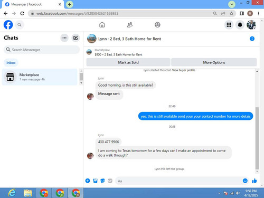Open the emoji picker in composer
This screenshot has width=264, height=198.
pyautogui.click(x=245, y=181)
